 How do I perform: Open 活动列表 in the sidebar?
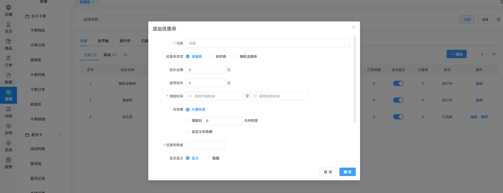coord(38,149)
